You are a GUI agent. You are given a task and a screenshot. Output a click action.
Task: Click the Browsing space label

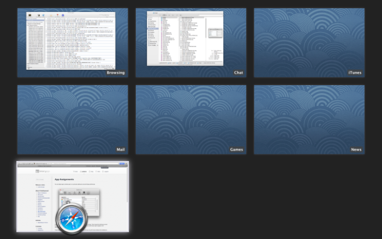[x=116, y=73]
